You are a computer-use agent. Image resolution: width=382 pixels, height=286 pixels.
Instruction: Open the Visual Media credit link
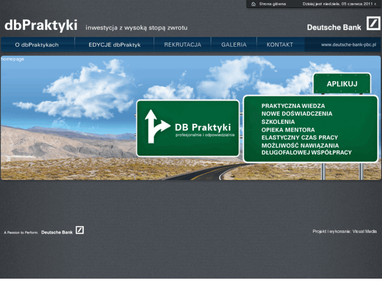(x=365, y=231)
